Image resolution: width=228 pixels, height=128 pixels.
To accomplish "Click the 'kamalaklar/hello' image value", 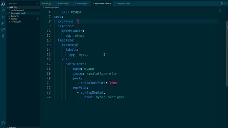I will pyautogui.click(x=102, y=74).
